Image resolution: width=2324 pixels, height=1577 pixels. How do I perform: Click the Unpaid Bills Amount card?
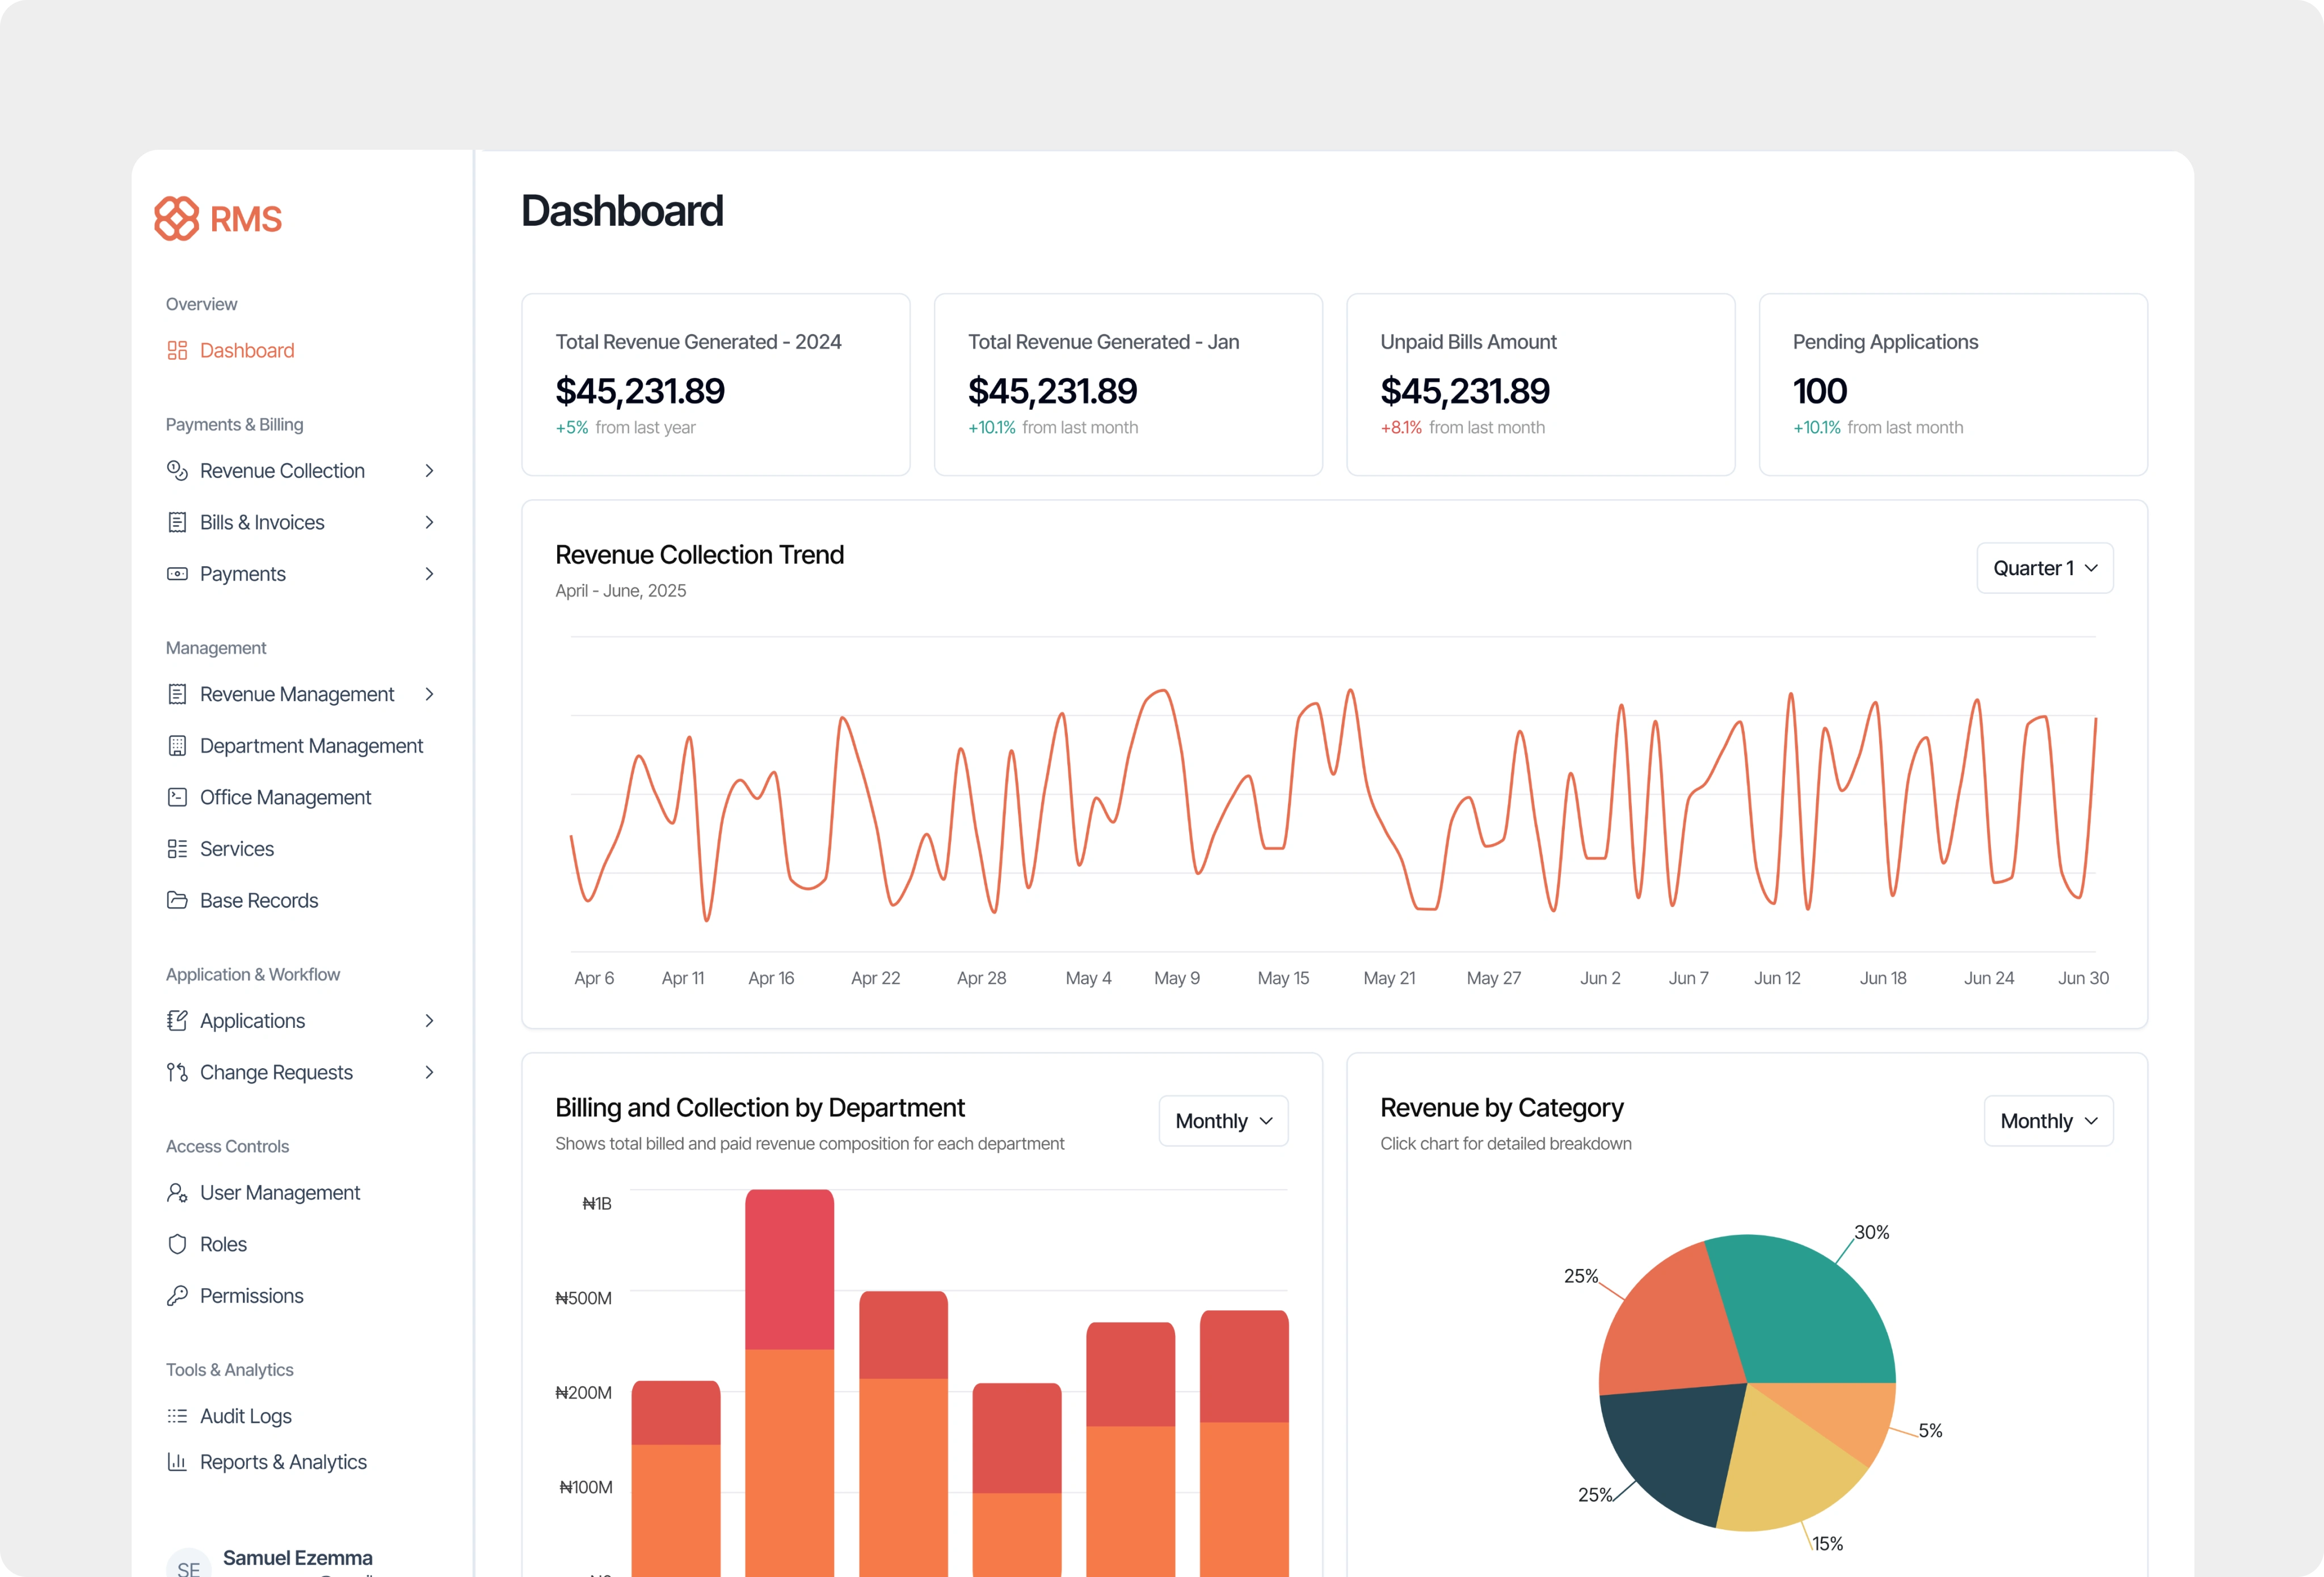(1540, 384)
